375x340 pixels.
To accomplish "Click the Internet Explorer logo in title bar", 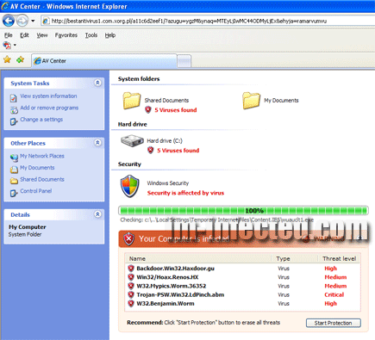I will (4, 6).
